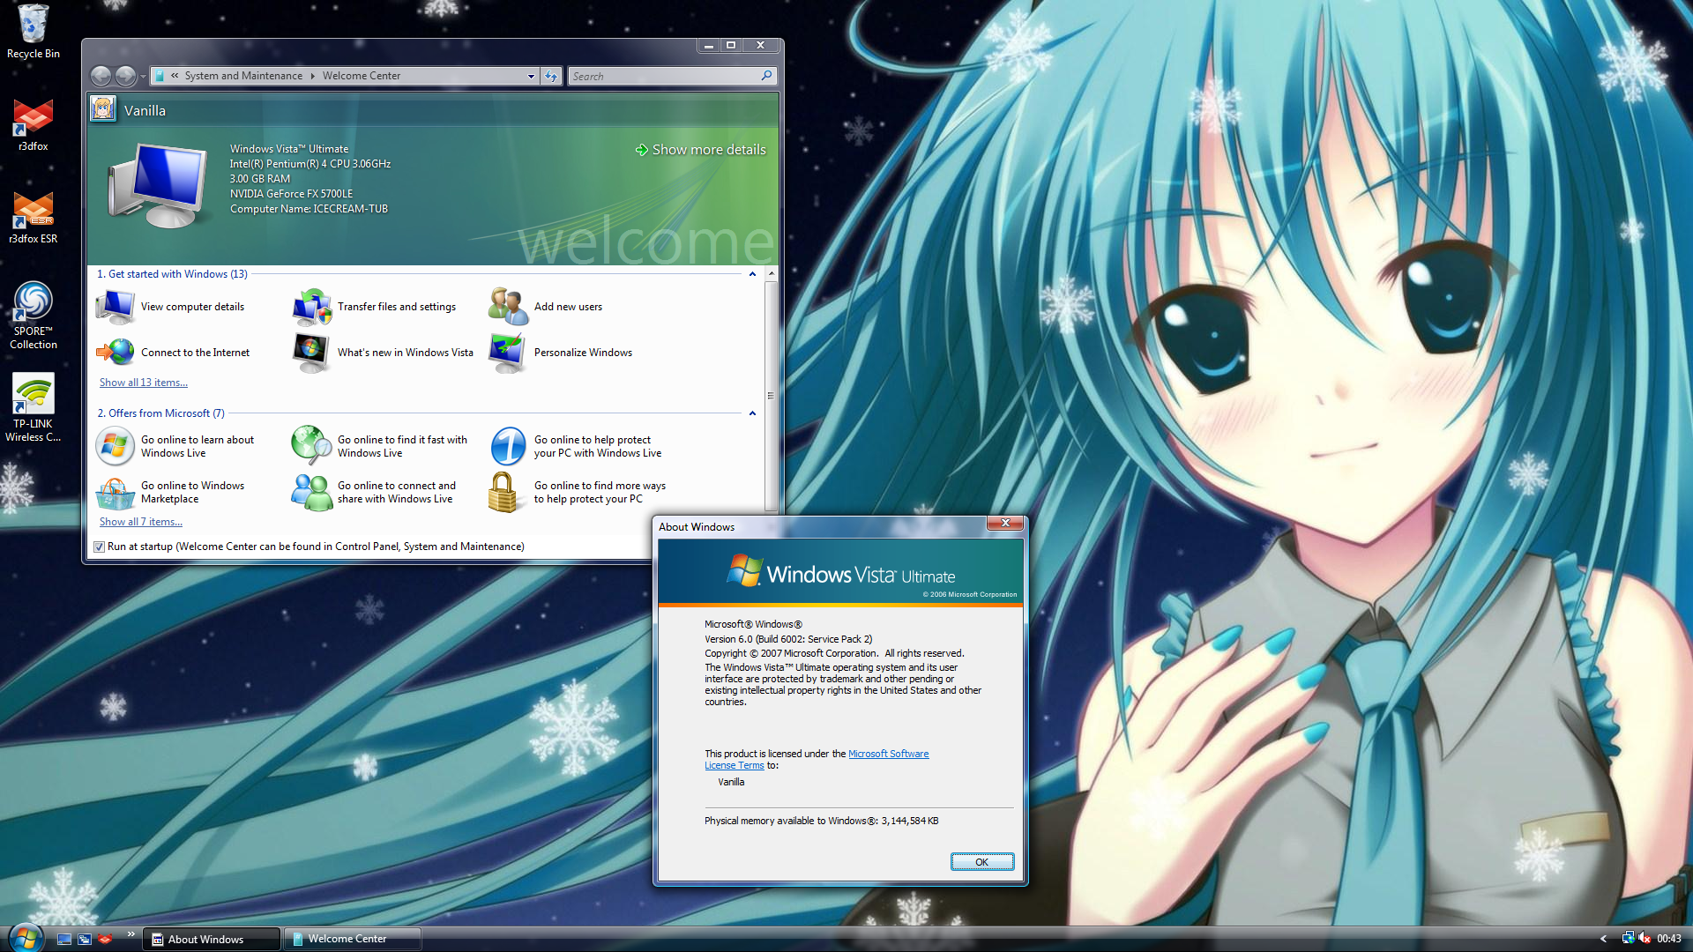This screenshot has width=1693, height=952.
Task: Click the Forward arrow in Welcome Center
Action: (x=126, y=77)
